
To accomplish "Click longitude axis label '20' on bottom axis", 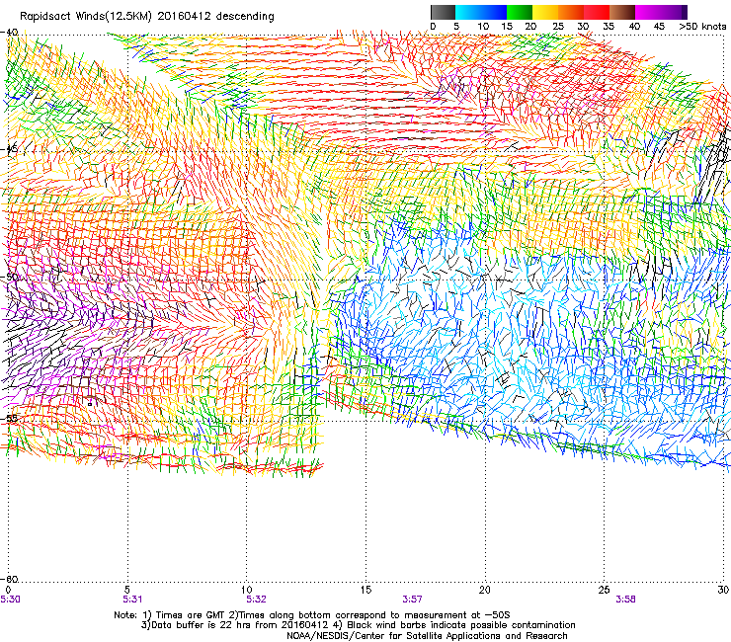I will point(485,590).
